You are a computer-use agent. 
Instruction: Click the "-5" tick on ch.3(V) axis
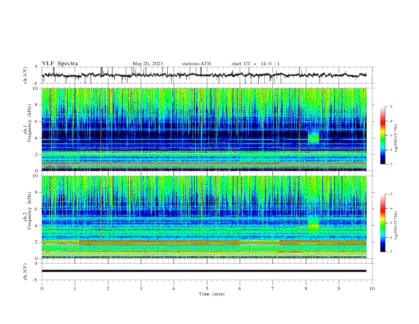click(x=35, y=280)
